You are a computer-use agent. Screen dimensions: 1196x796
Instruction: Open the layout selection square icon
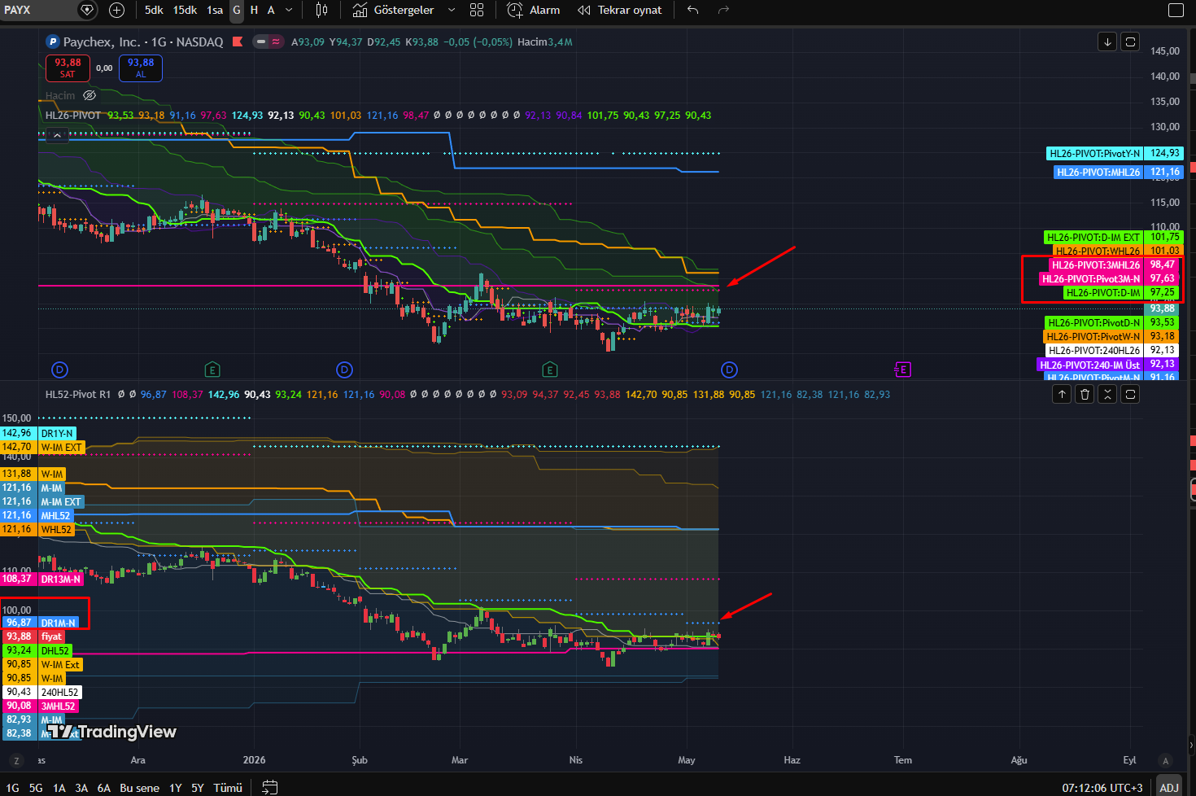click(x=1176, y=10)
